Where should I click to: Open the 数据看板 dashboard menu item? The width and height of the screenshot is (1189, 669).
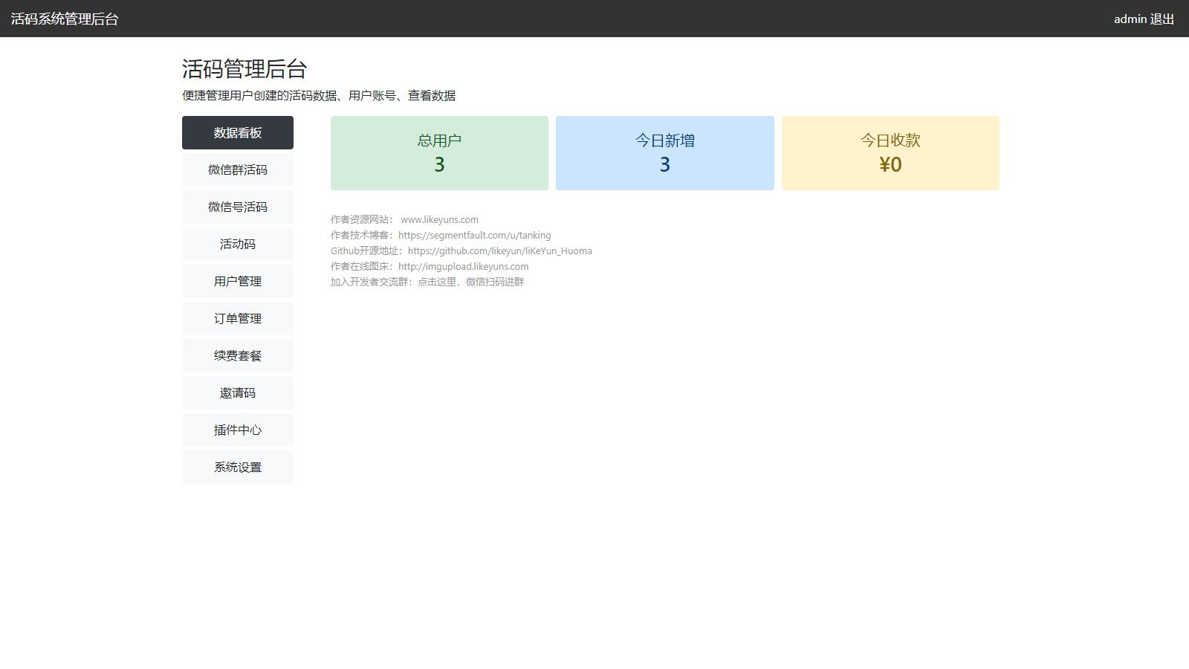(x=238, y=132)
